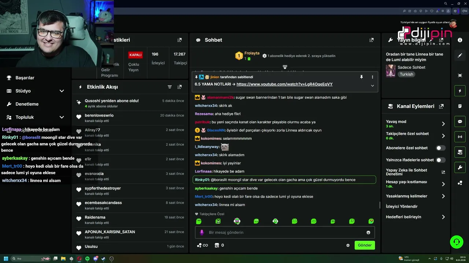Image resolution: width=469 pixels, height=263 pixels.
Task: Click the 196 İzleyici viewer count
Action: click(x=158, y=58)
